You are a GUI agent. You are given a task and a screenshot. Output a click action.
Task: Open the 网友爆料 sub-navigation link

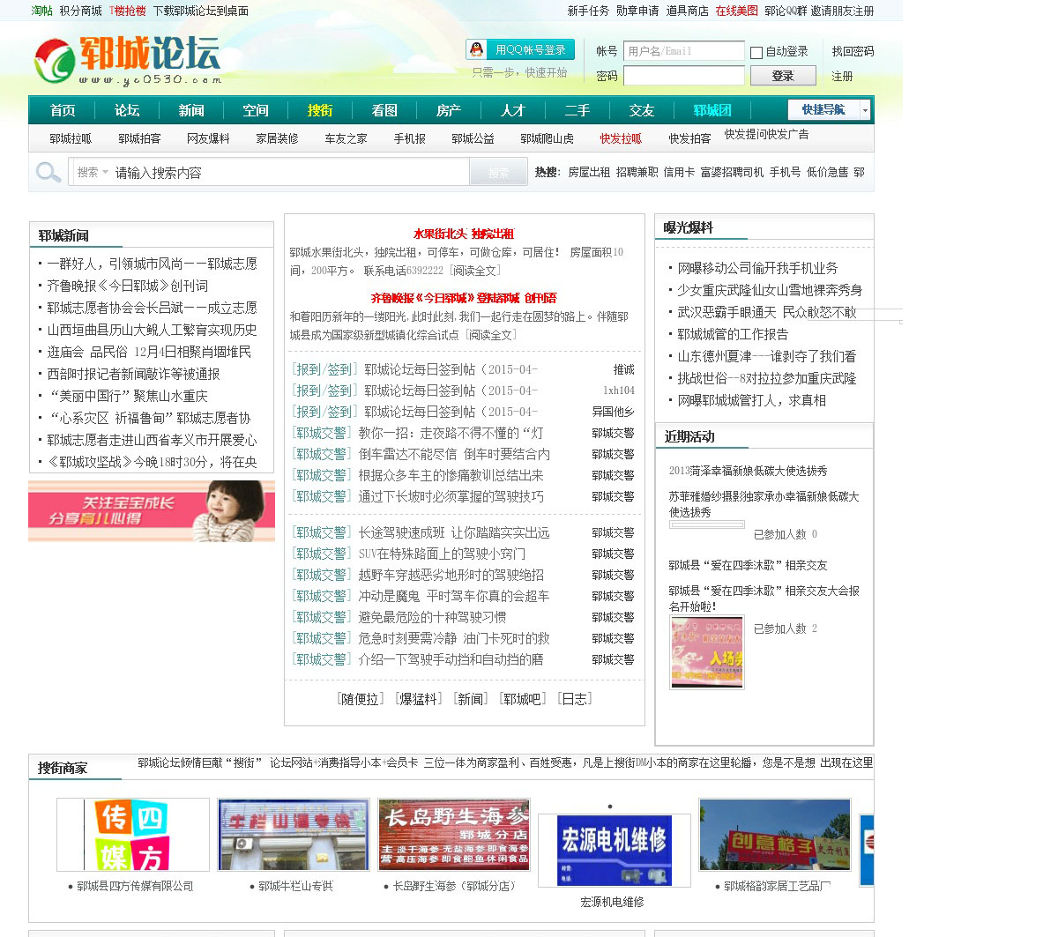click(208, 138)
